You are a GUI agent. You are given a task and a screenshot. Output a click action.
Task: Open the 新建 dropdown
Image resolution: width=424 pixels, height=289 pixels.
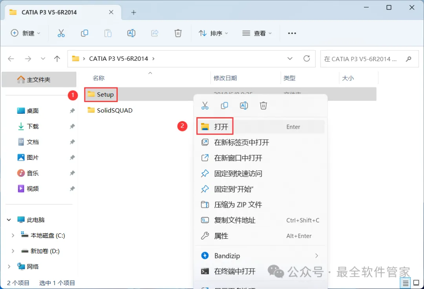click(26, 33)
